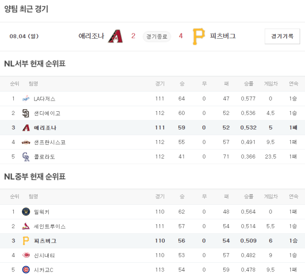The width and height of the screenshot is (305, 279).
Task: Click the Arizona Diamondbacks logo in match header
Action: (115, 36)
